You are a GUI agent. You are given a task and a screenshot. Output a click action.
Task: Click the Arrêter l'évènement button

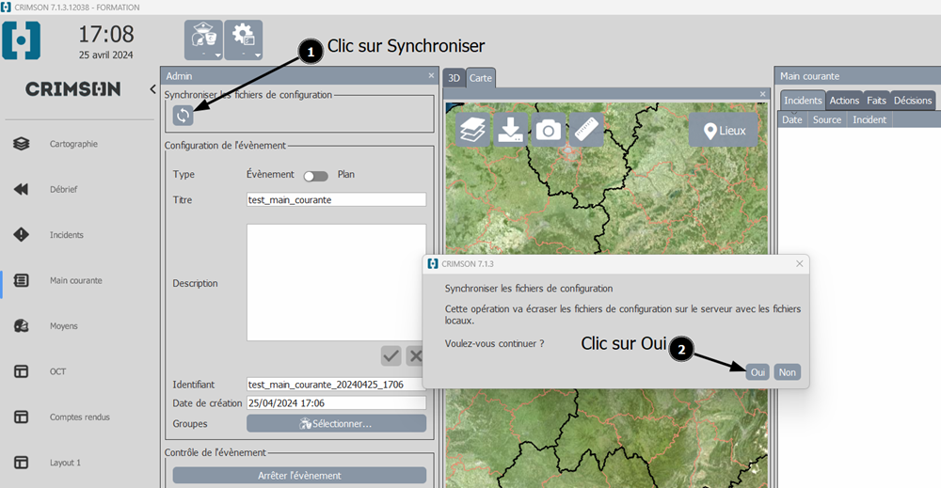299,476
